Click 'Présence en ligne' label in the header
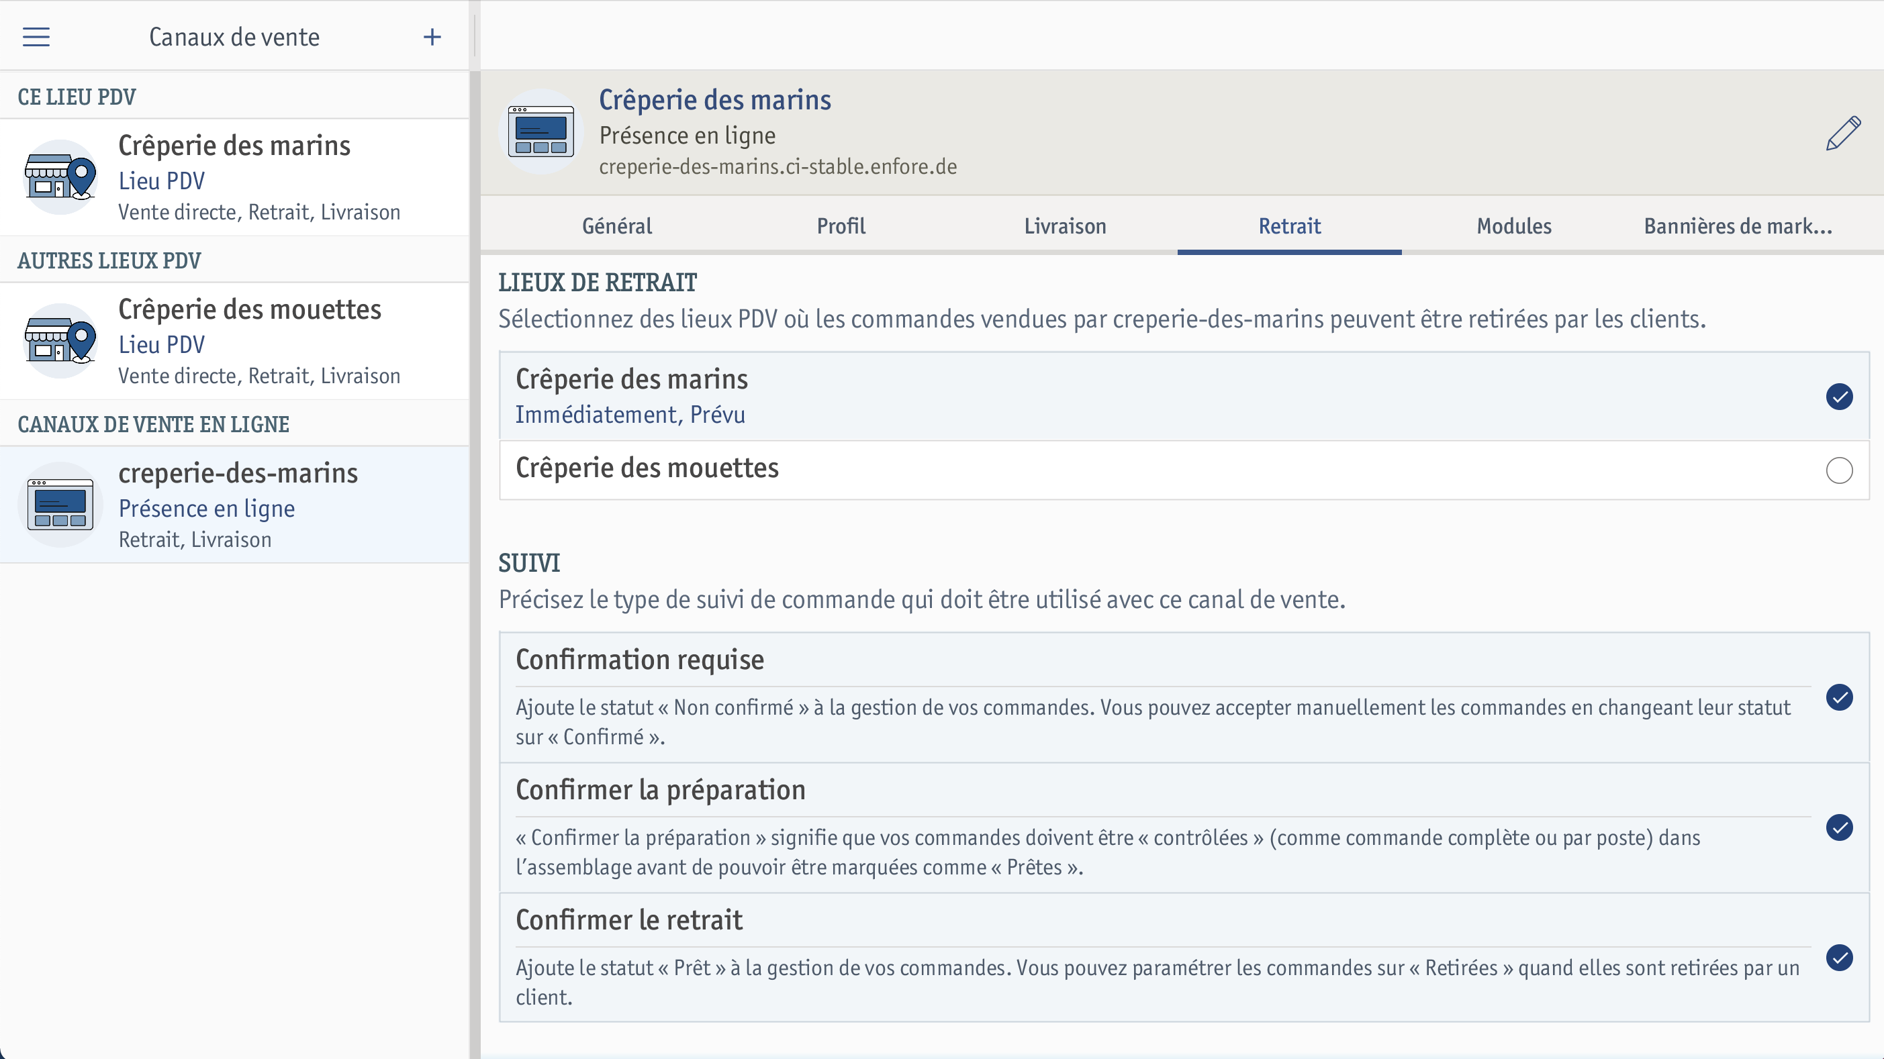Image resolution: width=1884 pixels, height=1059 pixels. click(x=688, y=135)
